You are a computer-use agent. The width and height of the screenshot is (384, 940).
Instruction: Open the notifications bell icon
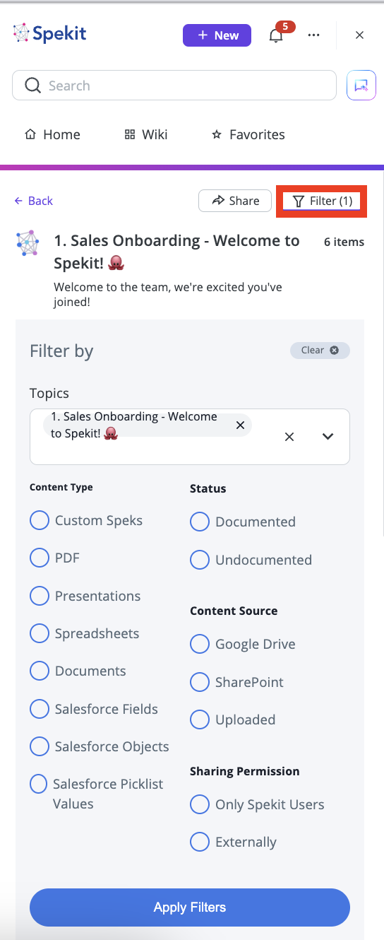276,35
